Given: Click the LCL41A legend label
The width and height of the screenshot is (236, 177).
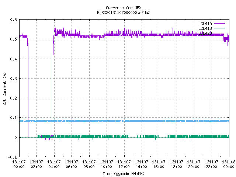Looking at the screenshot, I should [x=205, y=24].
